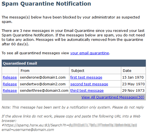
Task: Open the 'third test message' subject link
Action: point(87,90)
